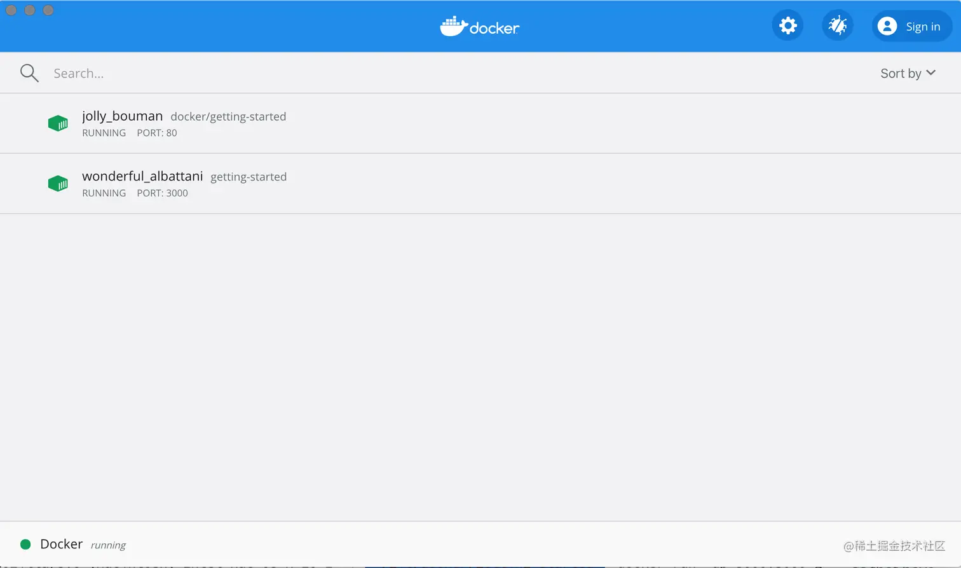961x568 pixels.
Task: Click the wonderful_albattani container icon
Action: (58, 184)
